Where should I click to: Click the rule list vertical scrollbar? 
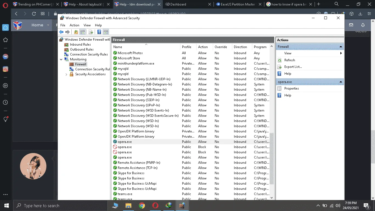[272, 159]
